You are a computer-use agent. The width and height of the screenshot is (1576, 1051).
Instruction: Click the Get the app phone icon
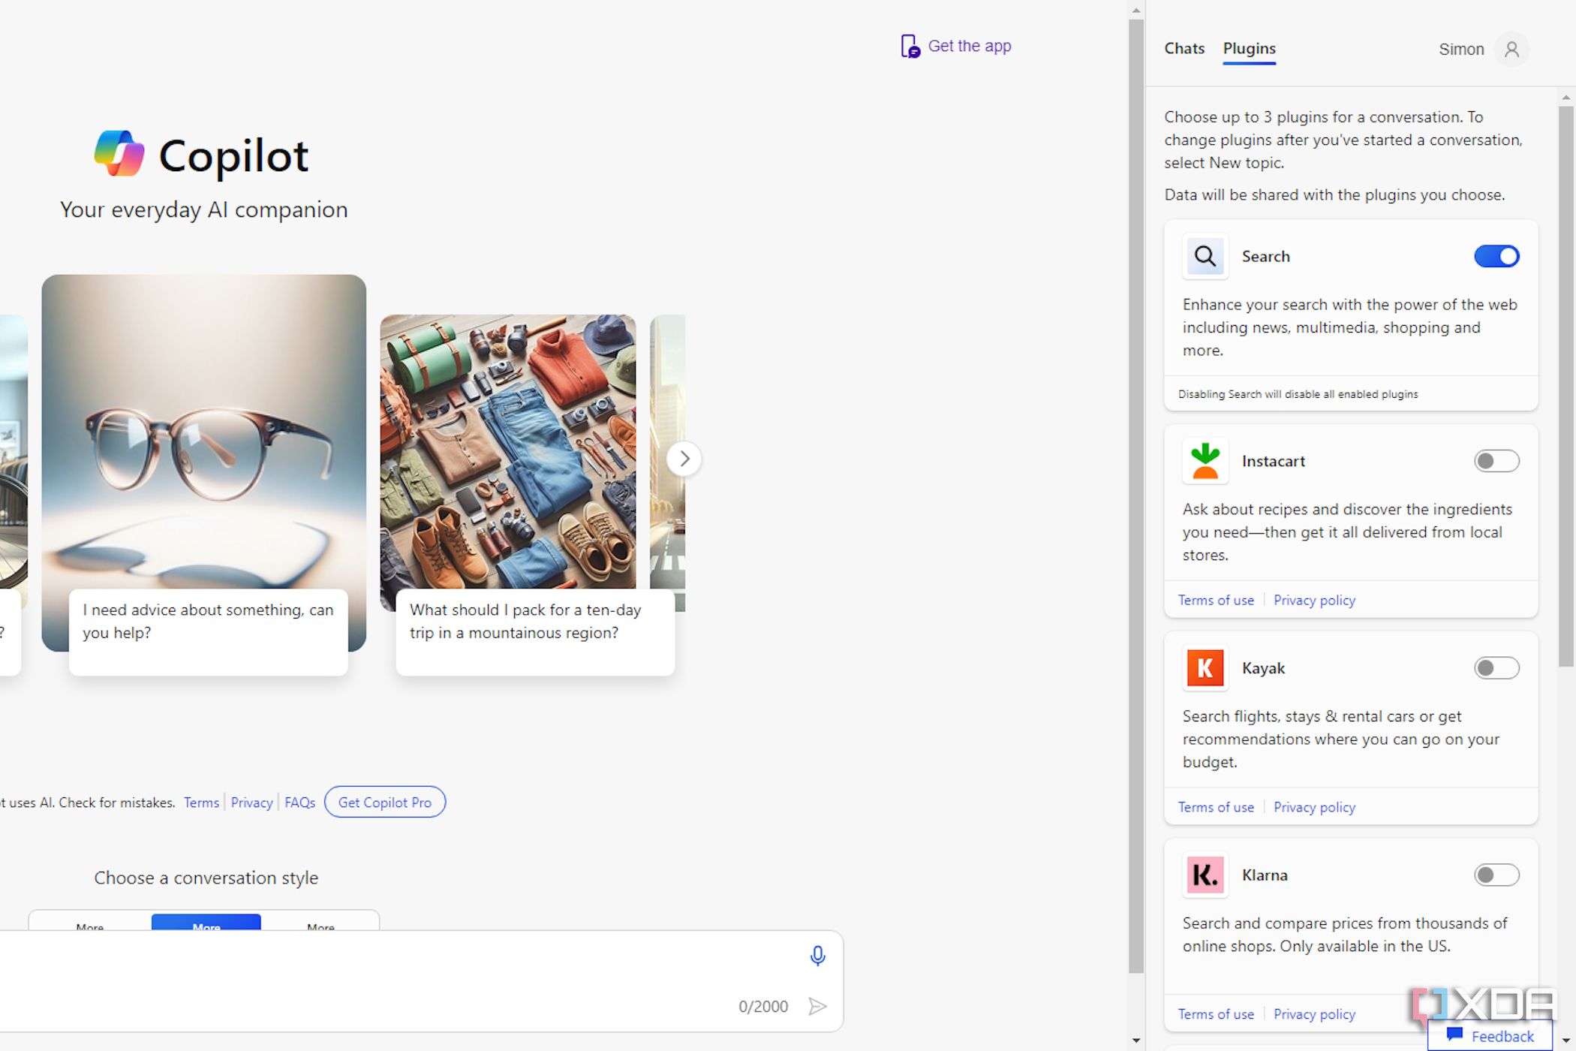click(910, 46)
